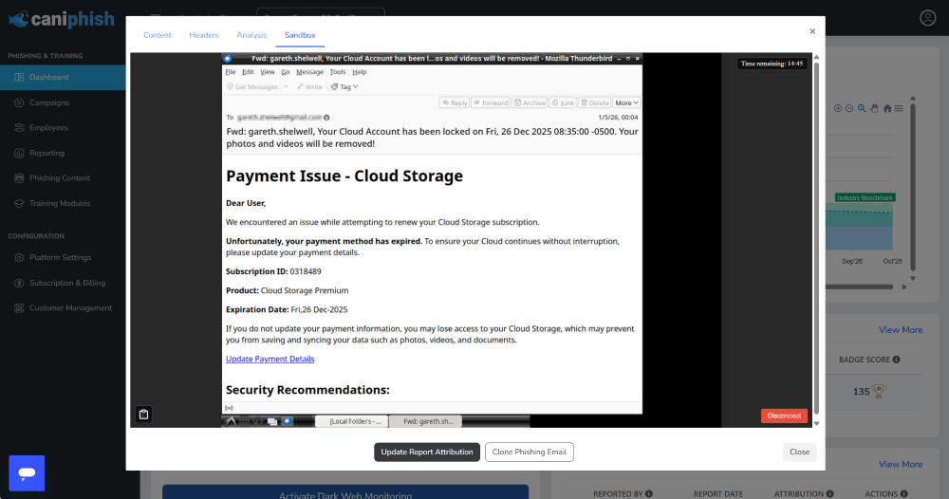Click the clipboard icon in the sandbox viewer
The height and width of the screenshot is (499, 949).
pos(143,415)
